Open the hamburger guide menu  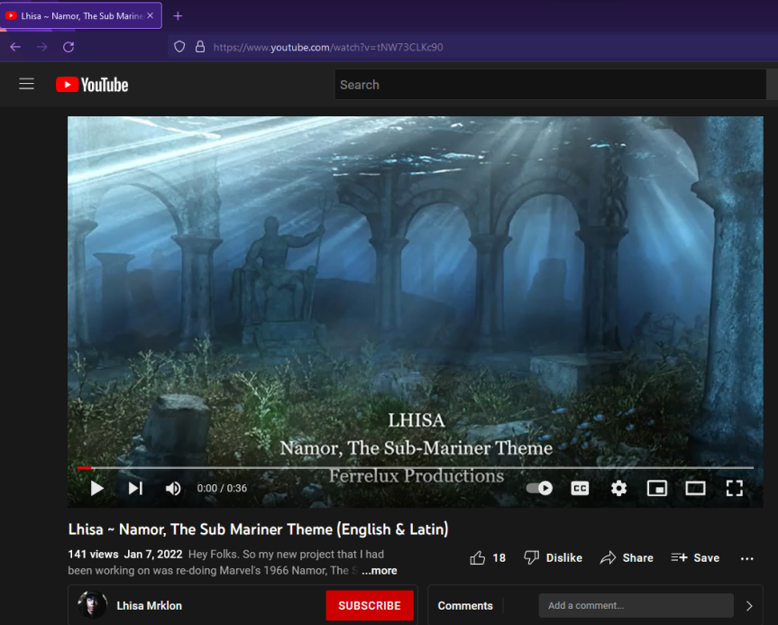click(27, 84)
